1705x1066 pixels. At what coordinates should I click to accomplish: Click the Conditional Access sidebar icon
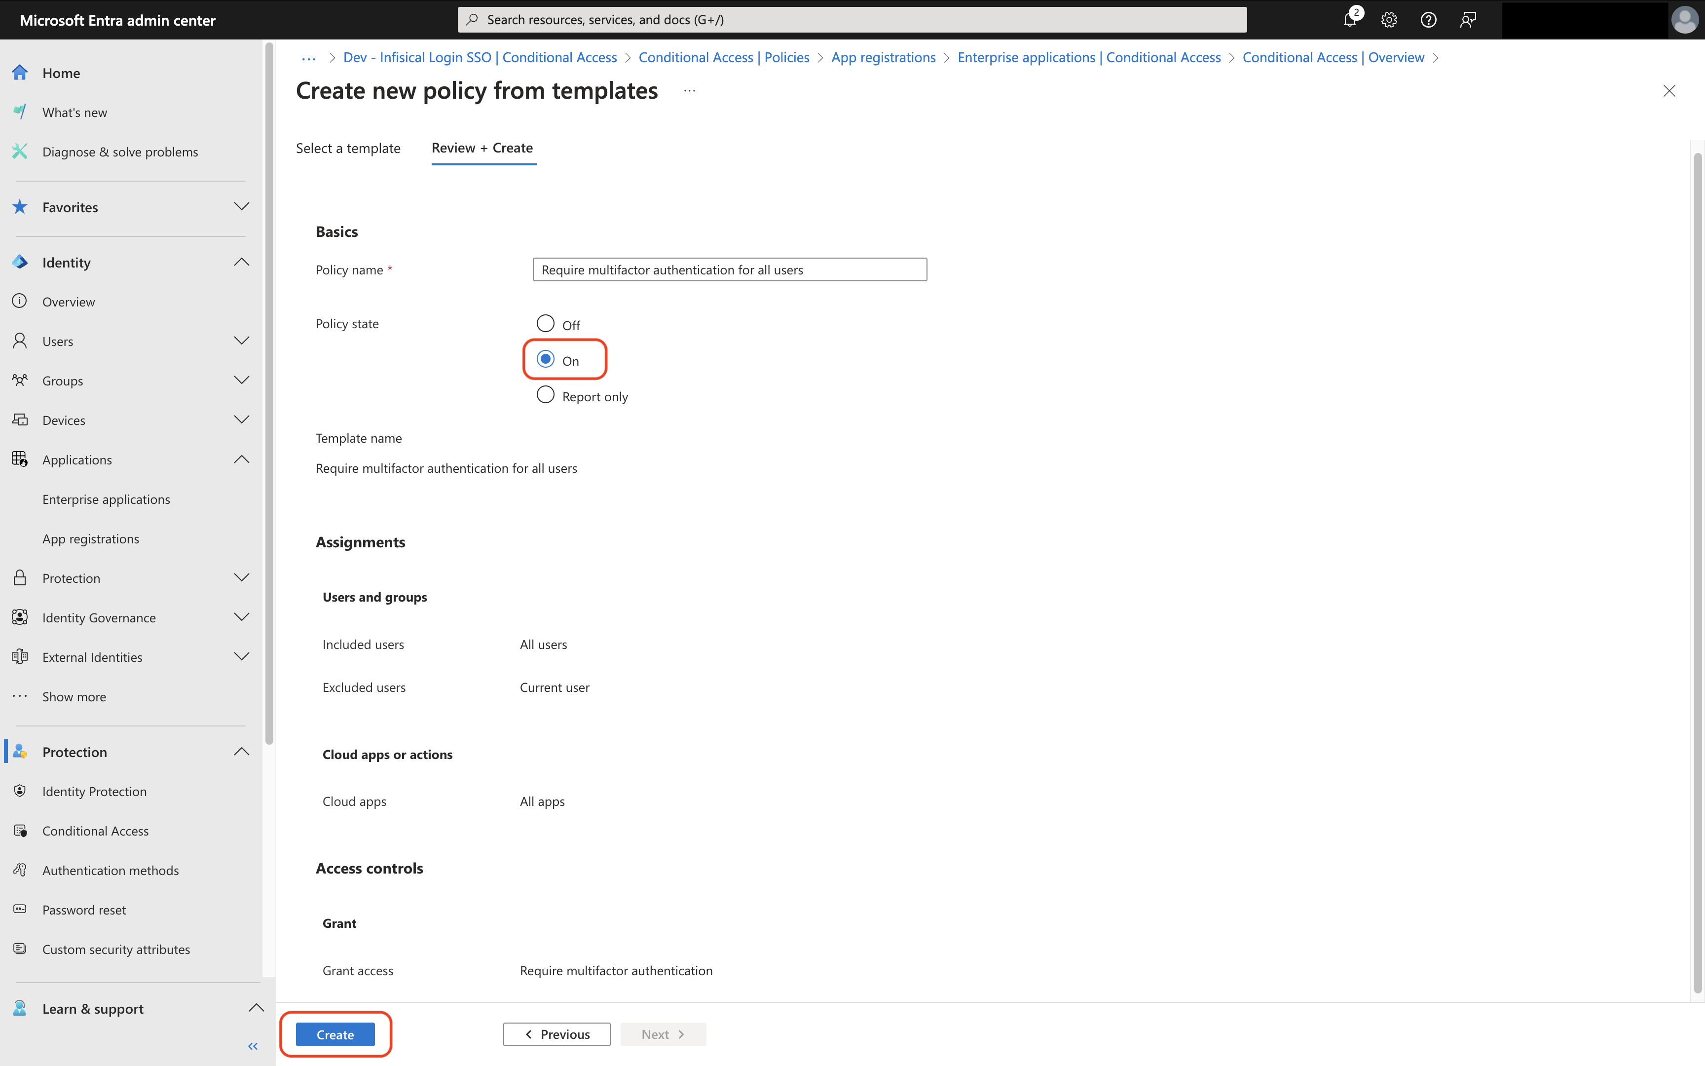coord(20,831)
